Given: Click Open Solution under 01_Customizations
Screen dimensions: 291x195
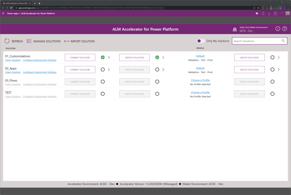Looking at the screenshot, I should [13, 60].
